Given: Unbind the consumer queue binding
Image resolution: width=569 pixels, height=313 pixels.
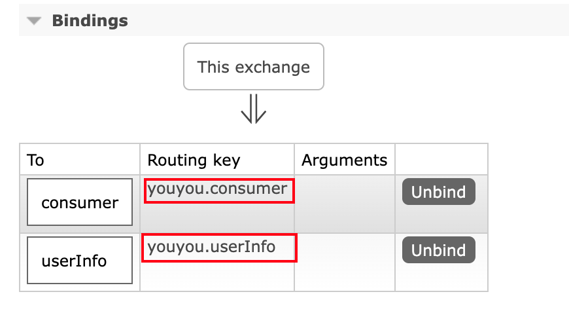Looking at the screenshot, I should (438, 192).
